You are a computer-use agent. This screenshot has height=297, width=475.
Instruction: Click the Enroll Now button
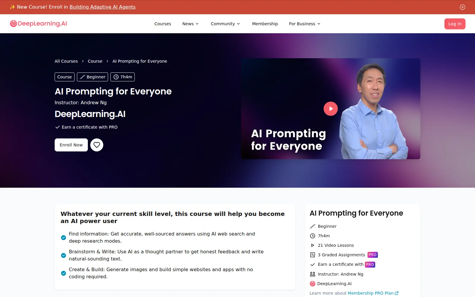pyautogui.click(x=71, y=145)
